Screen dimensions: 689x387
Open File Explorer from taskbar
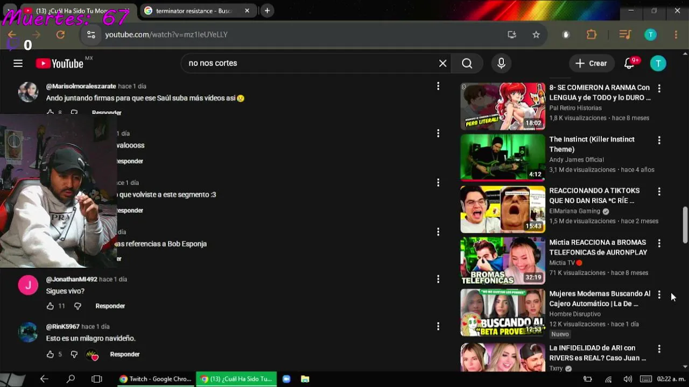click(x=305, y=379)
